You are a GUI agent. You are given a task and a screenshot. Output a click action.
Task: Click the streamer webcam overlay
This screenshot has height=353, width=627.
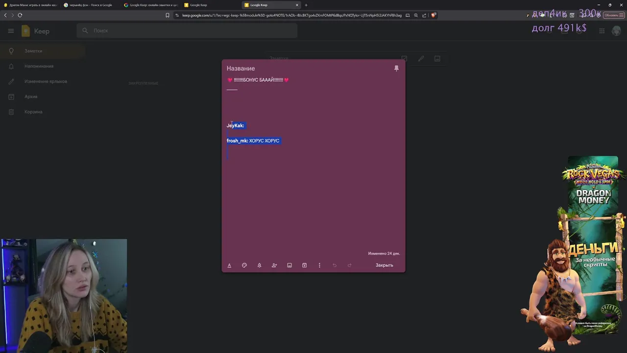pos(64,296)
